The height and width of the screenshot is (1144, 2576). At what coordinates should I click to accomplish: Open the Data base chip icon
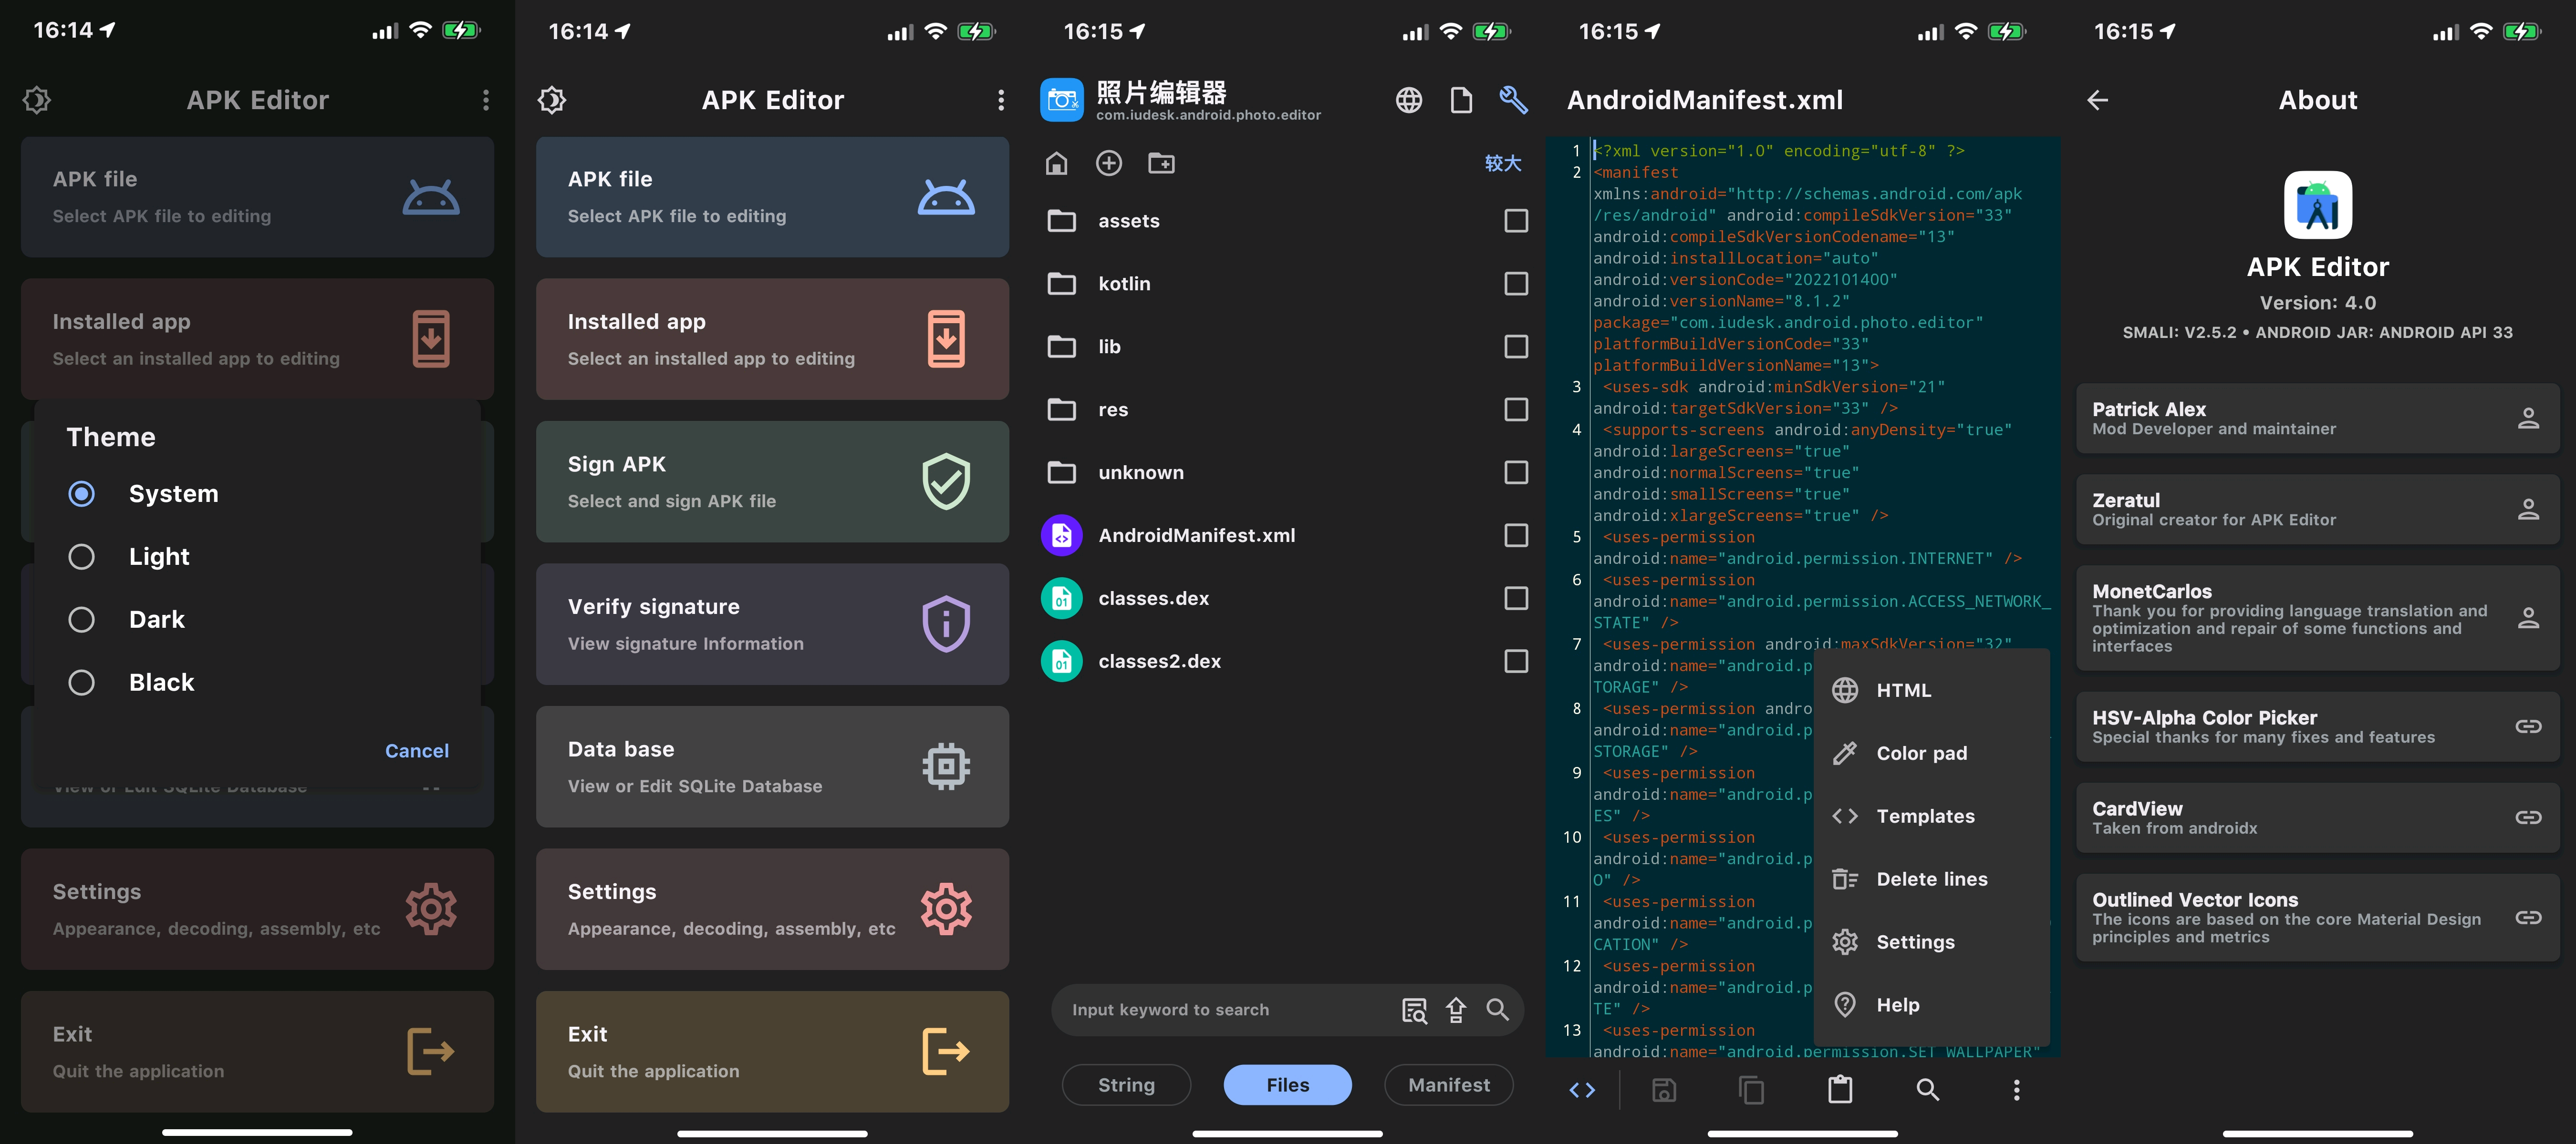pyautogui.click(x=945, y=766)
